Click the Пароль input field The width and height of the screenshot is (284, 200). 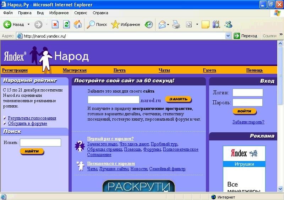247,102
